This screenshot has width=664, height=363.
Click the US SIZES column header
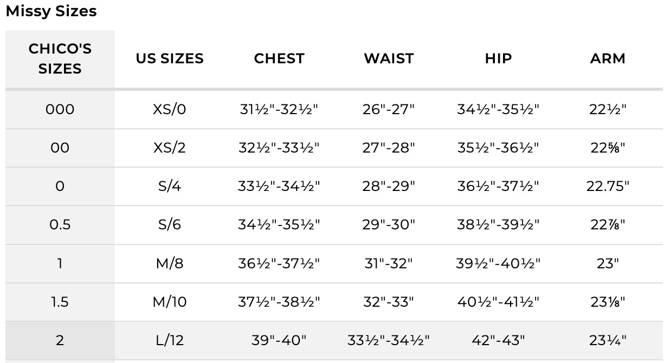tap(170, 58)
